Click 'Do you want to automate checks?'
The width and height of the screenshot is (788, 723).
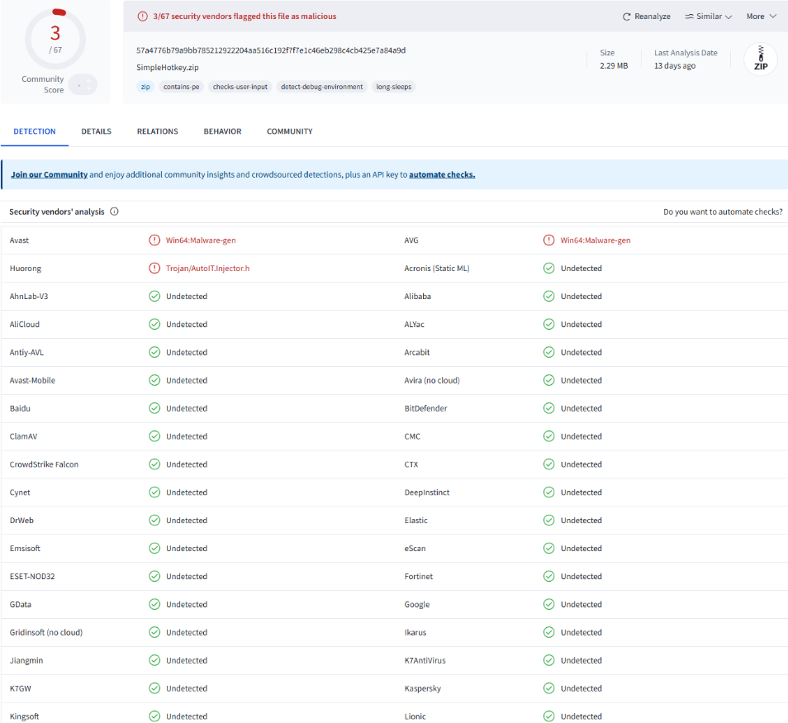click(723, 212)
